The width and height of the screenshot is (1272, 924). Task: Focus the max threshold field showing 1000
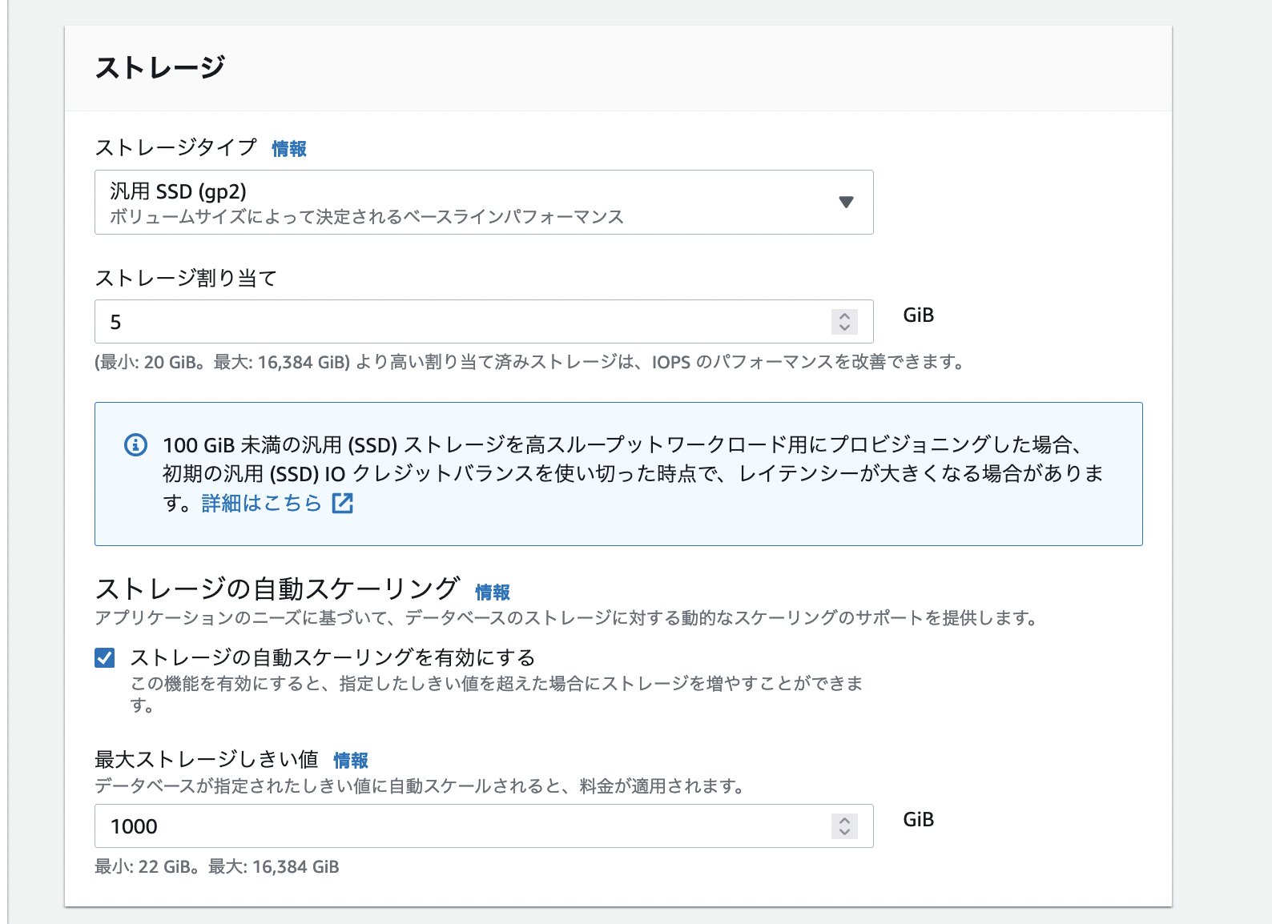click(x=465, y=826)
